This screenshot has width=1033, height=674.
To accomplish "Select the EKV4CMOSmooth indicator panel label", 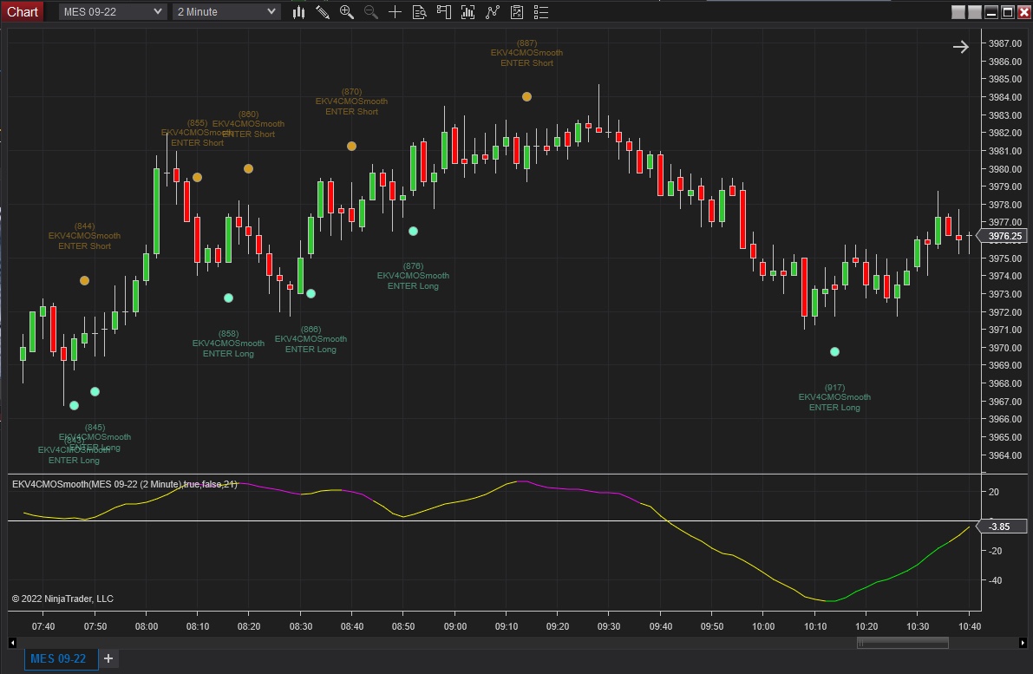I will point(125,484).
